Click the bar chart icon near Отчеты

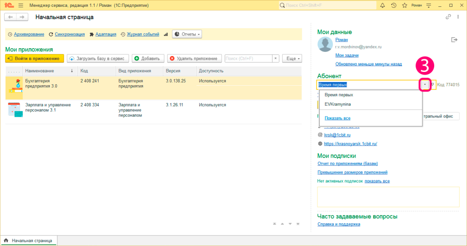click(166, 35)
